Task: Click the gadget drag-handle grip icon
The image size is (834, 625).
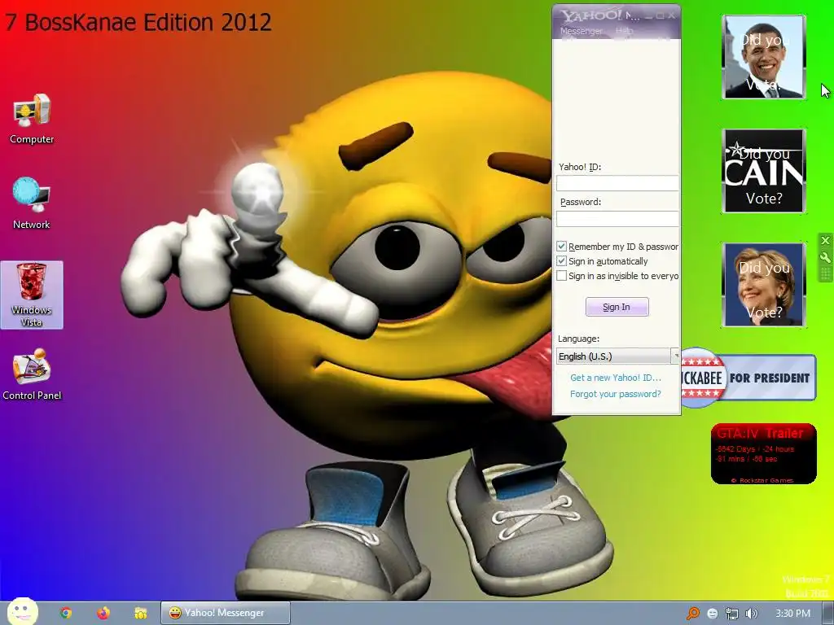Action: (x=825, y=273)
